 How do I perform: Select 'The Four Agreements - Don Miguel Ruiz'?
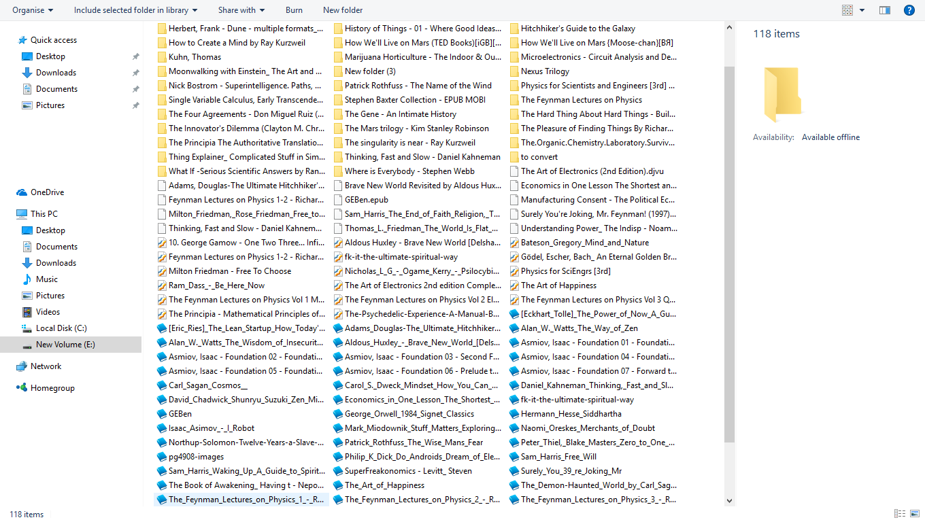point(246,114)
